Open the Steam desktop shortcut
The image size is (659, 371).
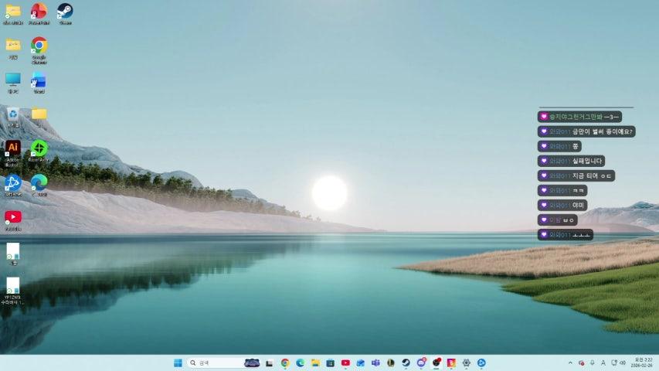65,11
